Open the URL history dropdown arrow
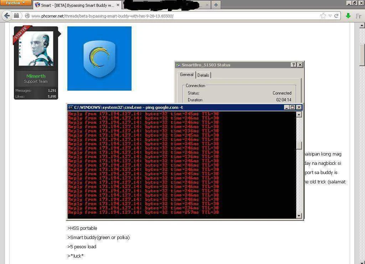This screenshot has width=365, height=264. (x=330, y=16)
